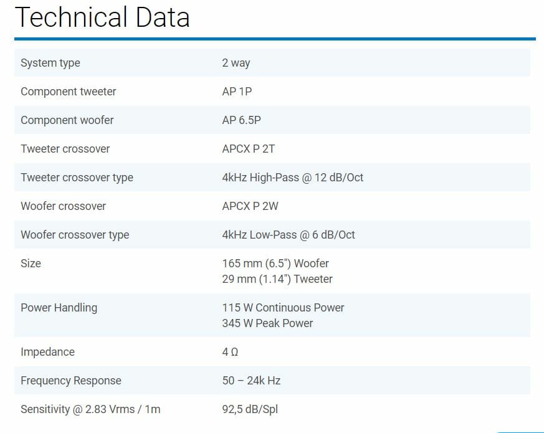Click the 4 Ω impedance value
Viewport: 544px width, 433px height.
click(x=230, y=352)
